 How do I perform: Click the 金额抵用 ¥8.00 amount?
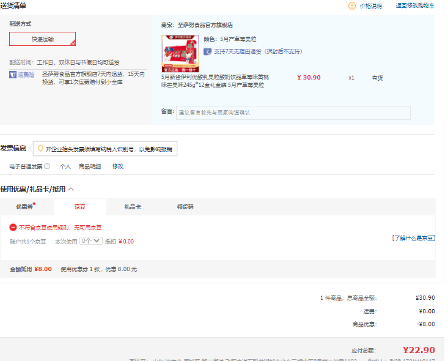coord(43,269)
